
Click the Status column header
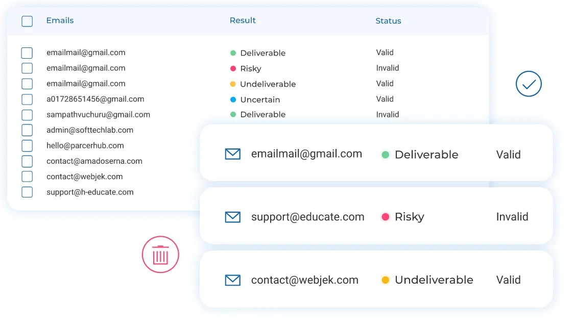(388, 21)
